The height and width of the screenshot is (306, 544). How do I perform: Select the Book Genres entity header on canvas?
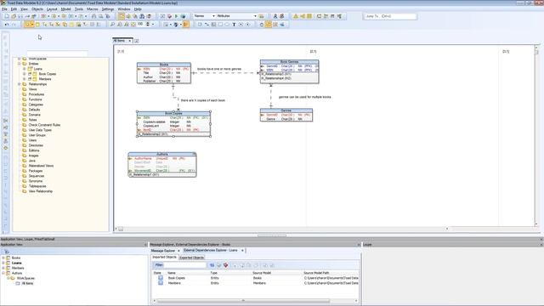tap(289, 62)
